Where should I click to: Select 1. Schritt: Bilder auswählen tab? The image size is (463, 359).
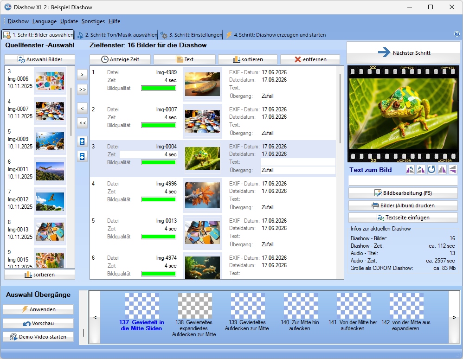click(x=38, y=35)
